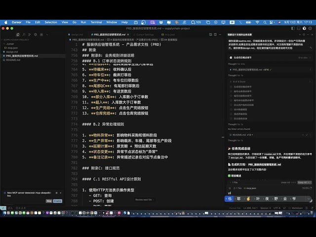Open the Extensions icon in activity bar
This screenshot has width=316, height=237.
[41, 35]
